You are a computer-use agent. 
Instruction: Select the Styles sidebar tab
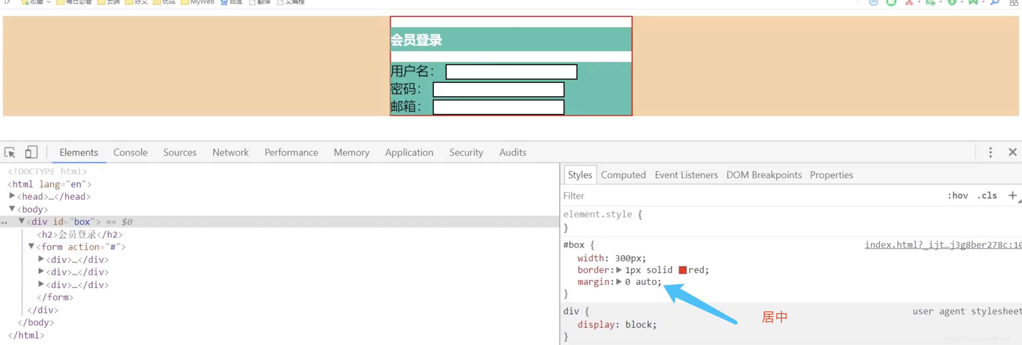580,175
